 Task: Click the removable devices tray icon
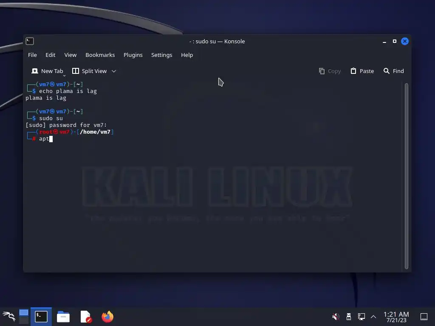point(349,317)
